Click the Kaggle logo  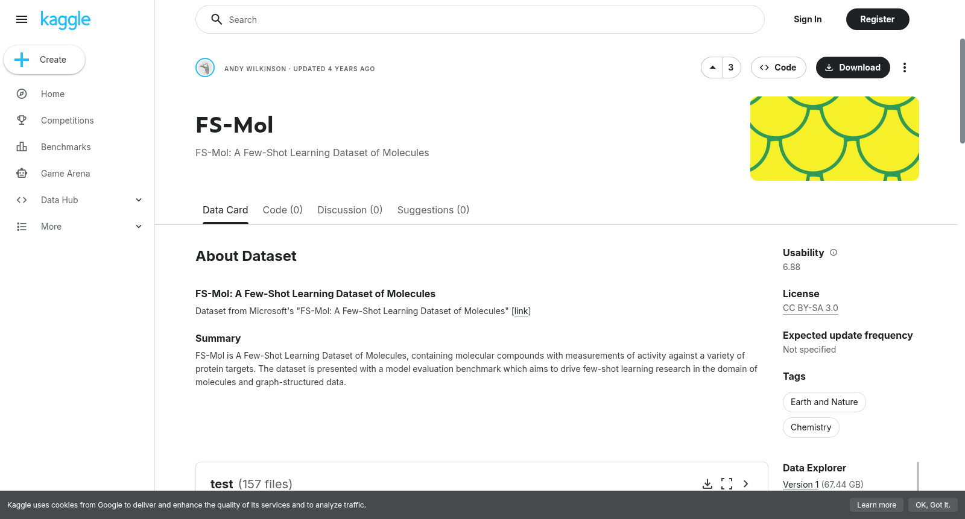pyautogui.click(x=65, y=20)
